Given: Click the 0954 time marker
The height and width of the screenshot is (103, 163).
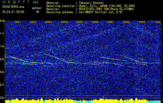Looking at the screenshot, I should [x=64, y=22].
